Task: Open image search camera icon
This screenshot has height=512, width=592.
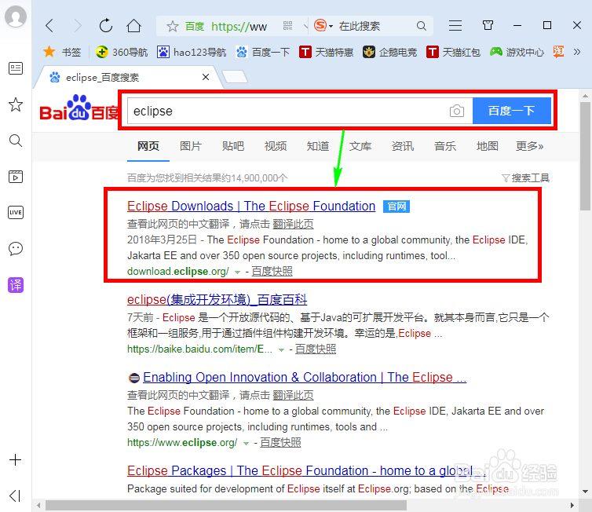Action: tap(456, 111)
